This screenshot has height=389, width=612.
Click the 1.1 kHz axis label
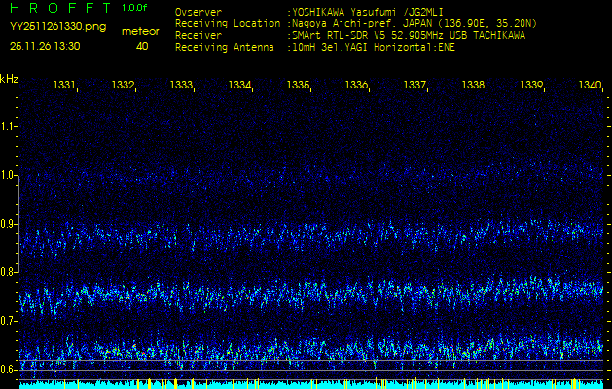(9, 125)
